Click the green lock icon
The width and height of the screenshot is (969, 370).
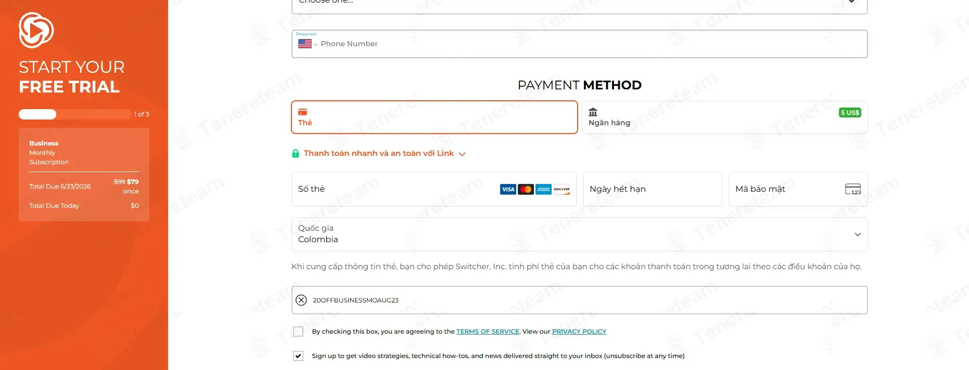click(x=296, y=153)
